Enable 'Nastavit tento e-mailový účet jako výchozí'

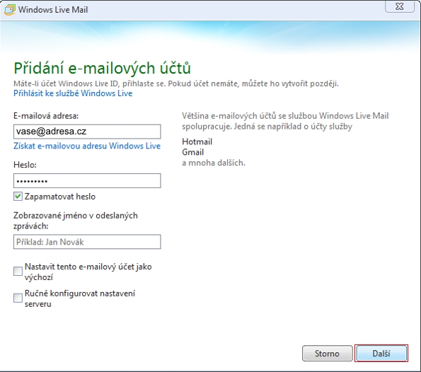[x=18, y=271]
